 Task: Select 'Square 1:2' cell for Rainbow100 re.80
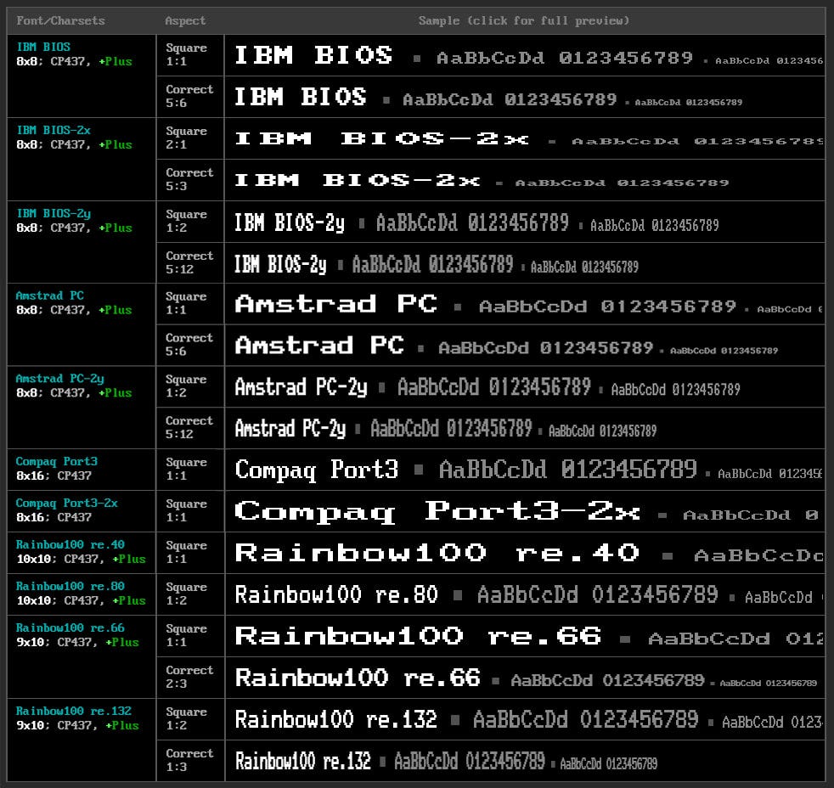tap(190, 594)
